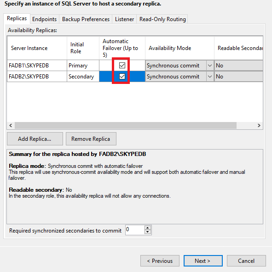Screen dimensions: 272x272
Task: Open availability mode dropdown for FADB2\SKYPEDB
Action: 210,77
